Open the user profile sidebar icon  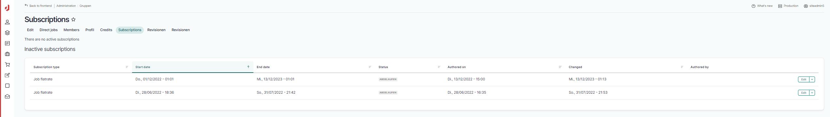(x=7, y=22)
